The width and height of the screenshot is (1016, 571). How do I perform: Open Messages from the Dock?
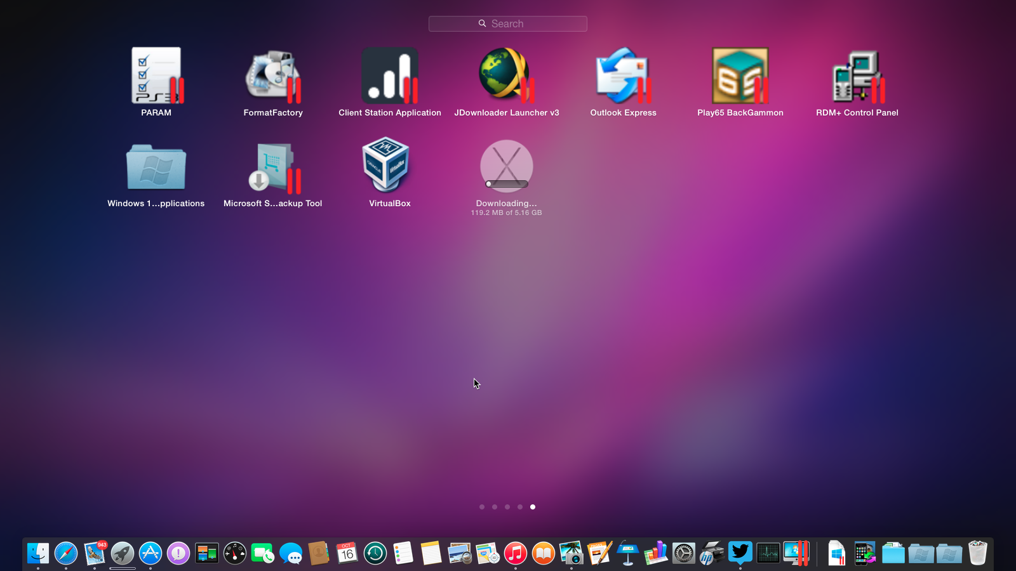(x=291, y=553)
